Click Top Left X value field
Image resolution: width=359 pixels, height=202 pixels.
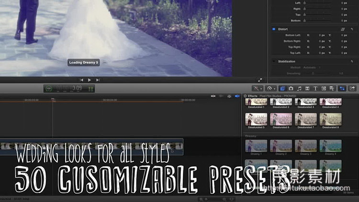(x=322, y=53)
